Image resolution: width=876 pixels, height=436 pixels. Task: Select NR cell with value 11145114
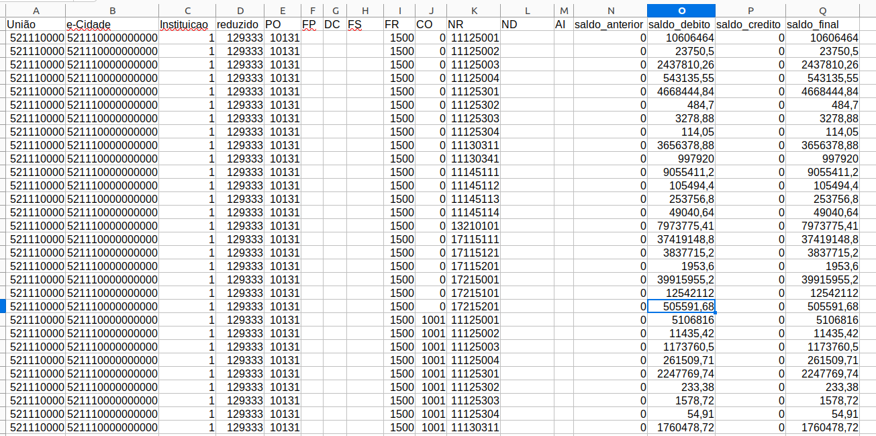pos(474,212)
